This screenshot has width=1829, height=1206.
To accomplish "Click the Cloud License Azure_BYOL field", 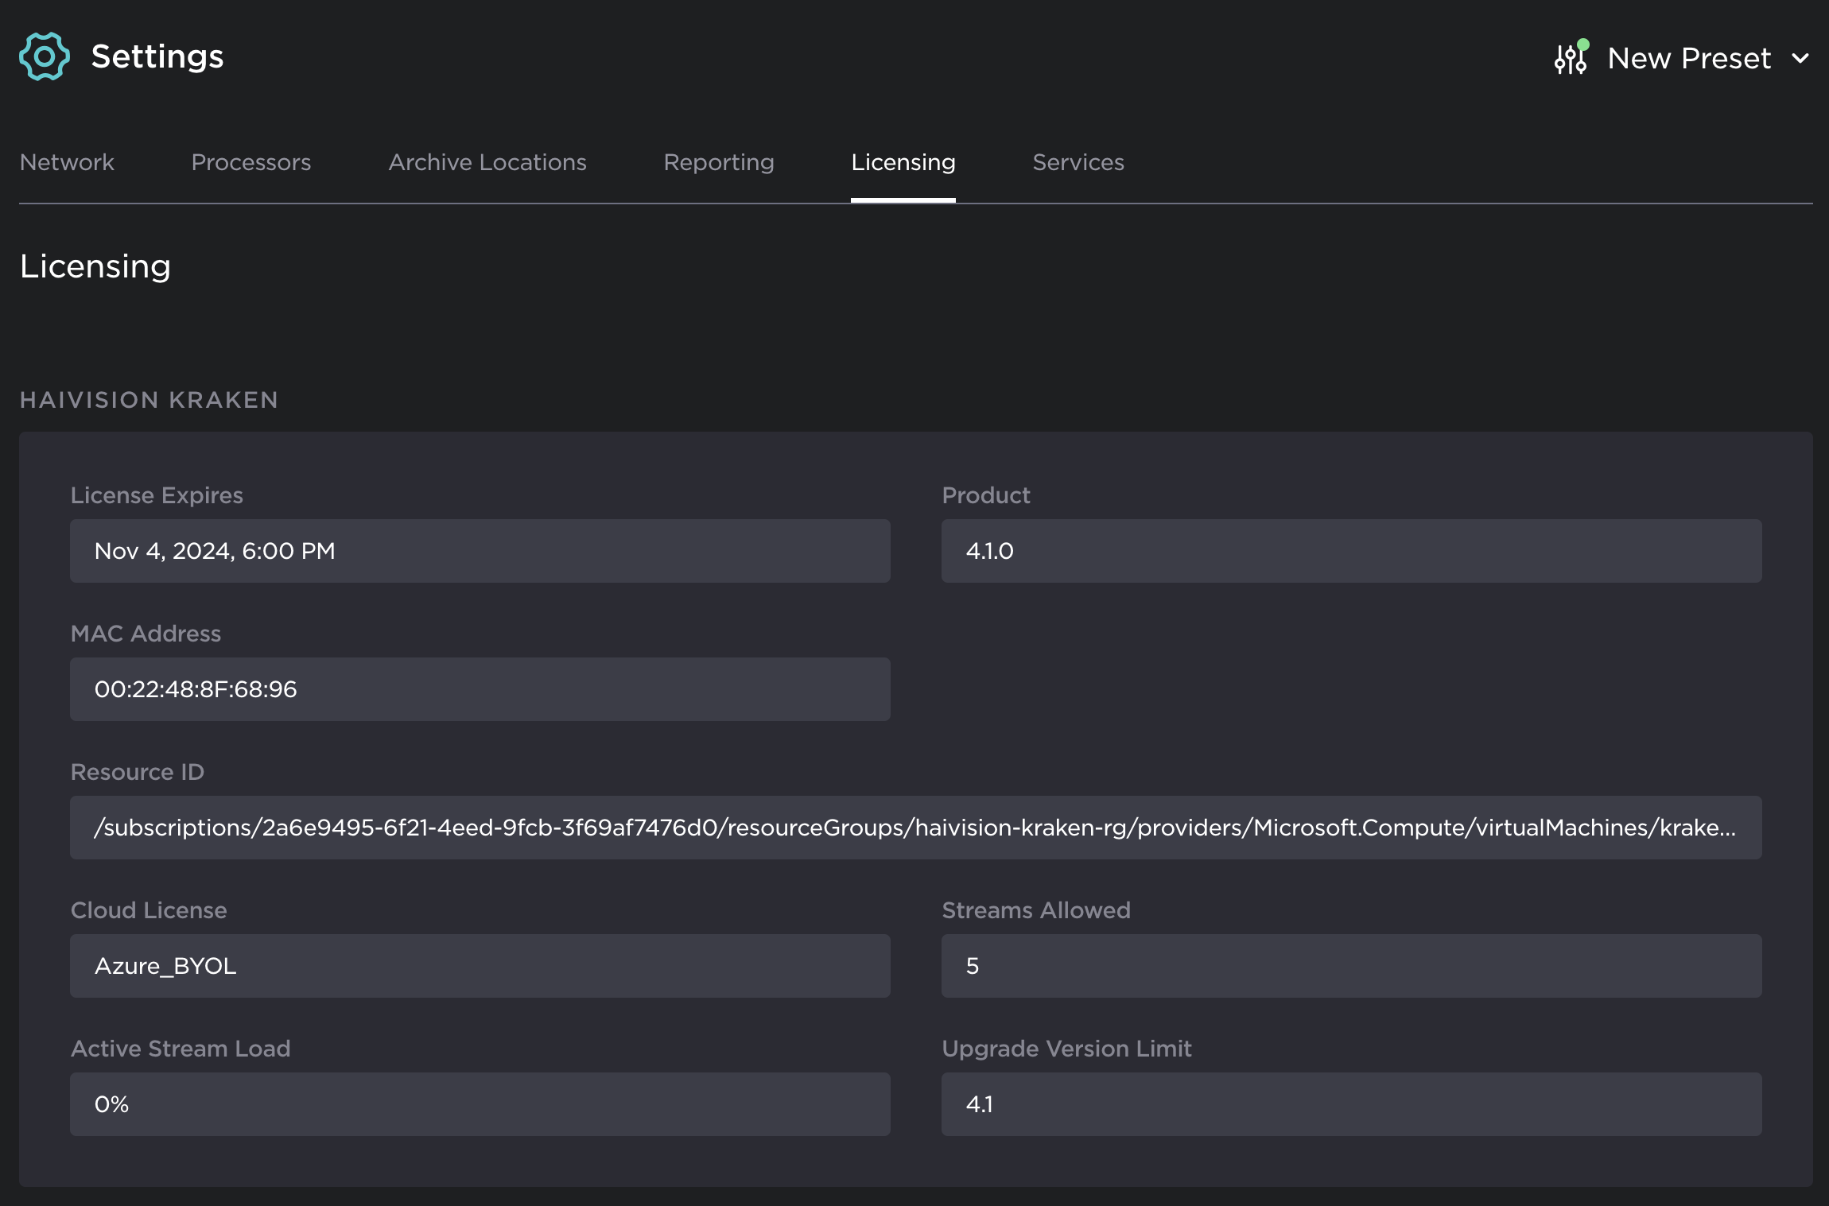I will (480, 966).
